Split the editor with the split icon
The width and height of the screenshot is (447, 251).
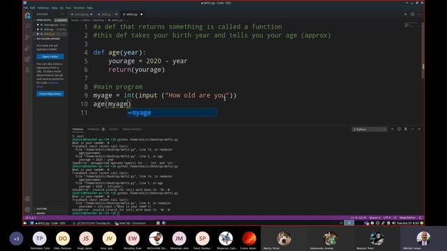[413, 14]
